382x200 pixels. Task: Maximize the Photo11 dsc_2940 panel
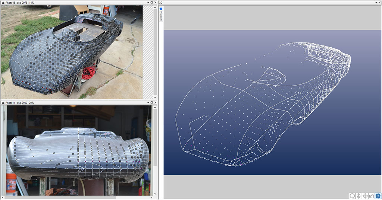(x=151, y=102)
